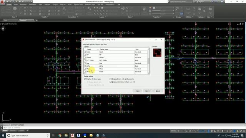Click the new drawing tab plus button
The width and height of the screenshot is (246, 138).
point(37,20)
